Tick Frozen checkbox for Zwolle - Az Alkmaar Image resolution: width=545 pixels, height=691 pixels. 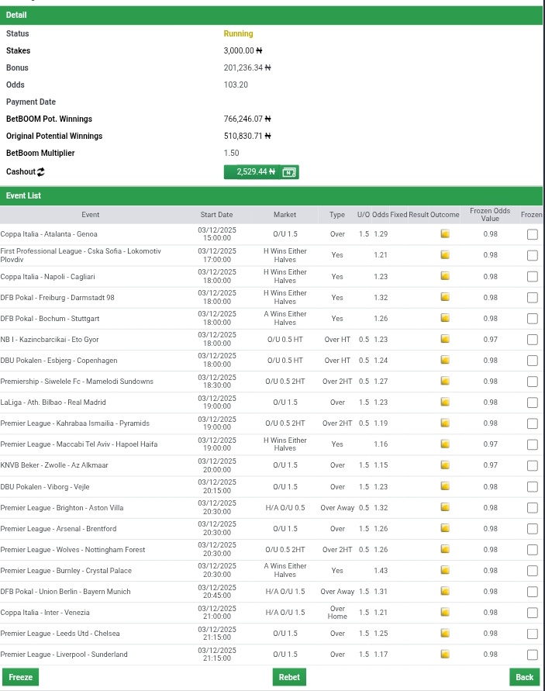tap(533, 465)
